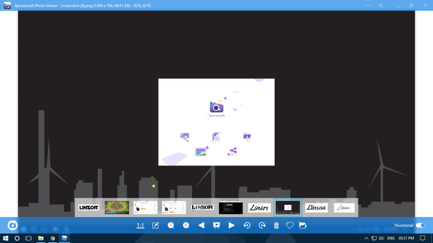Image resolution: width=433 pixels, height=243 pixels.
Task: Take a screenshot with the camera button
Action: (x=13, y=225)
